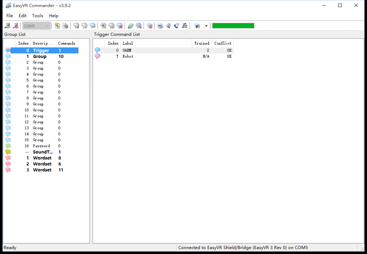The image size is (367, 254).
Task: Click the blue bubble icon of UARM command
Action: [x=97, y=50]
